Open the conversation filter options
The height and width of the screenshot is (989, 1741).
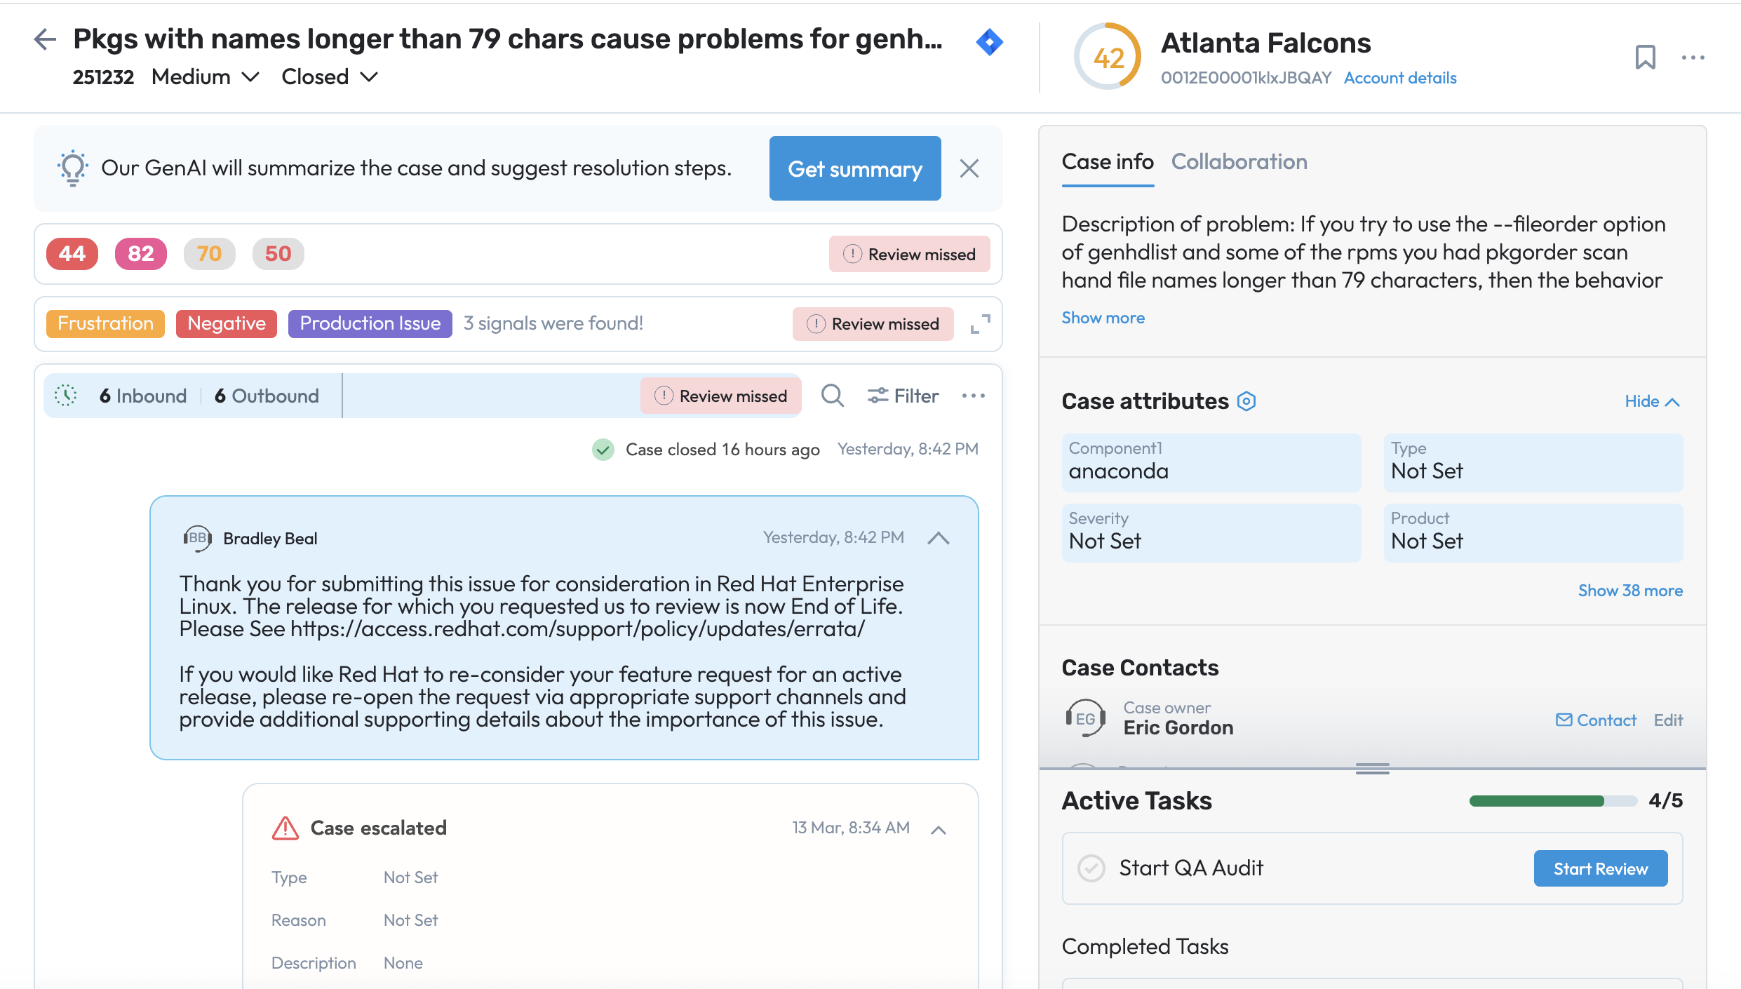tap(903, 396)
